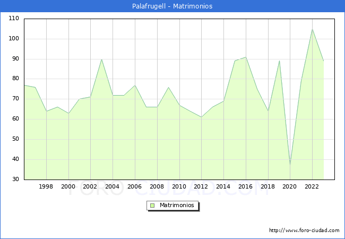The width and height of the screenshot is (345, 239).
Task: Select the 2020 lowest data point
Action: pos(290,164)
